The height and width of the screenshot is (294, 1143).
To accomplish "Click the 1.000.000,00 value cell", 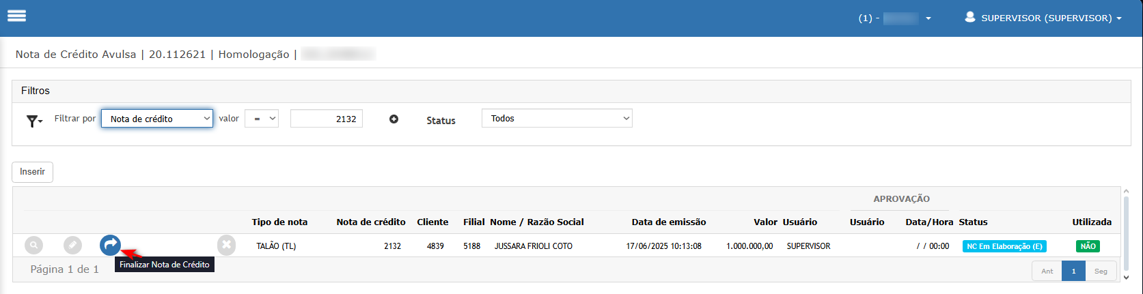I will click(x=749, y=246).
